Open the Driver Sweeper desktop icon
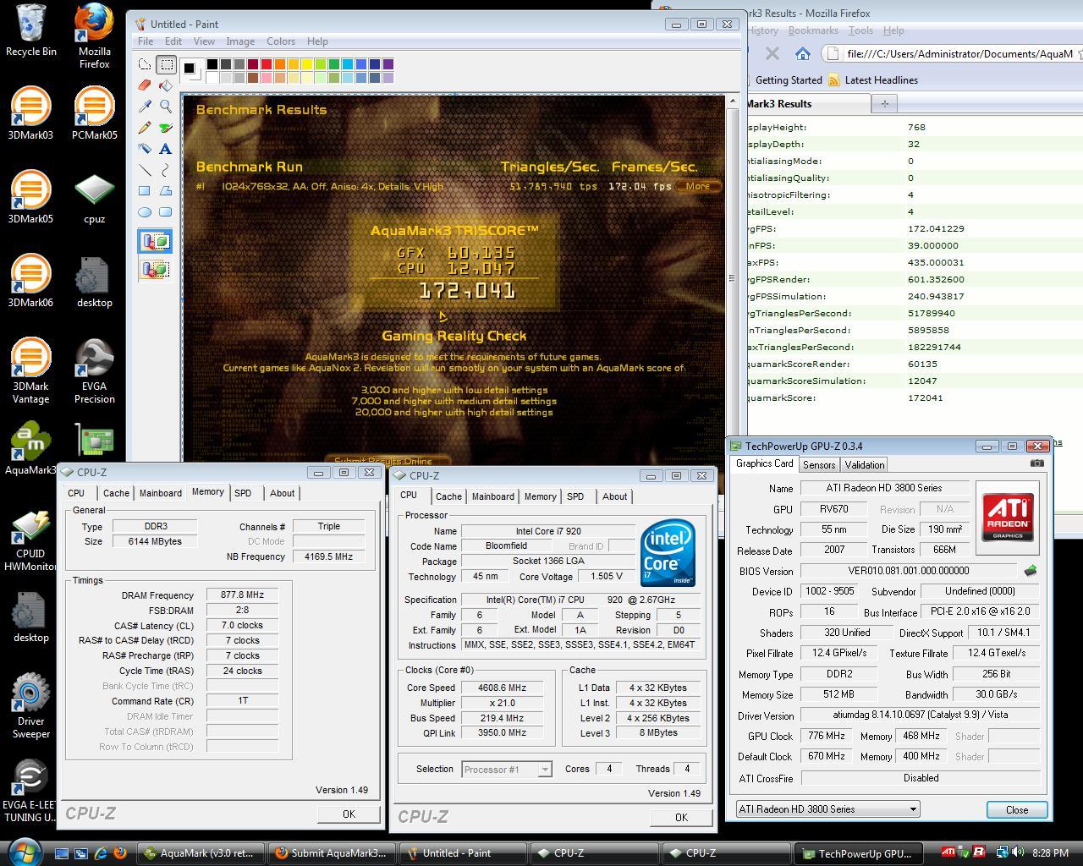1083x866 pixels. pyautogui.click(x=30, y=706)
